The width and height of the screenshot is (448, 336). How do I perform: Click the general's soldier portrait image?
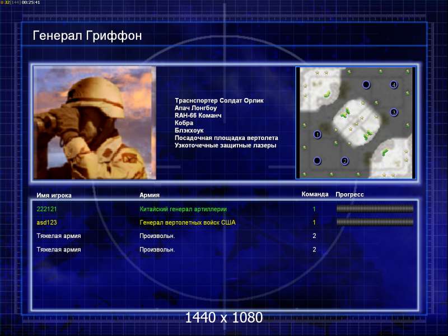95,123
